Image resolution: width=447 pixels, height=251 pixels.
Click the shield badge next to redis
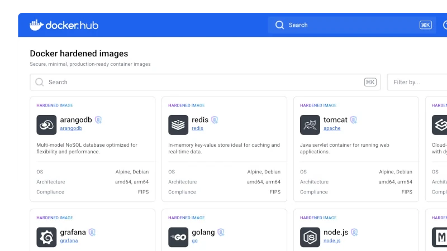click(215, 120)
